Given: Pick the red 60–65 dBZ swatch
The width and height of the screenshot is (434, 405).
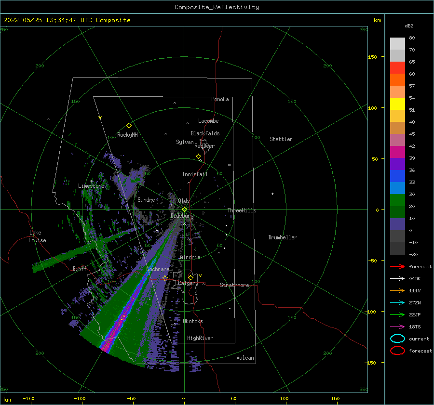Looking at the screenshot, I should [397, 68].
